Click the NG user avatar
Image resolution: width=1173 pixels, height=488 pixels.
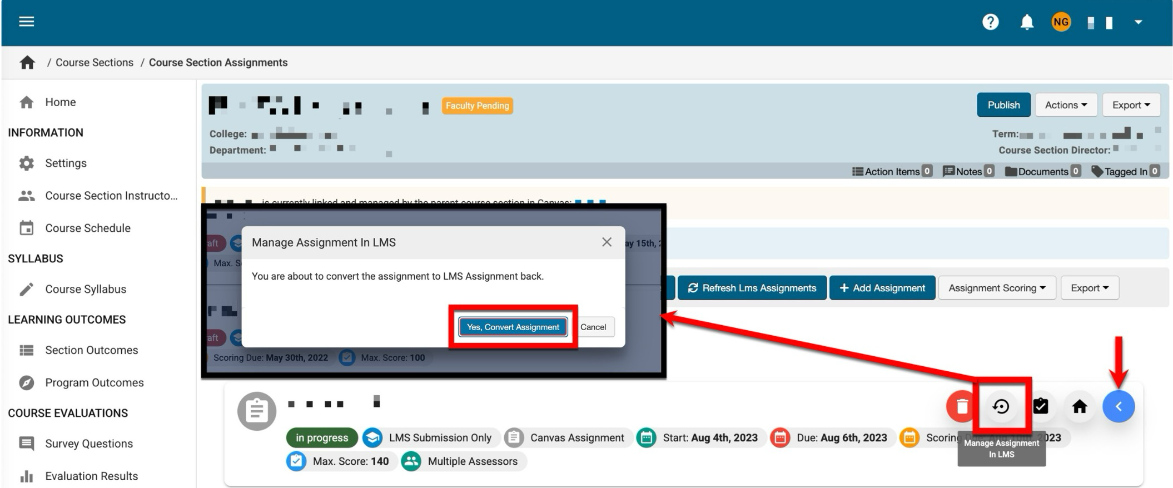[1061, 22]
